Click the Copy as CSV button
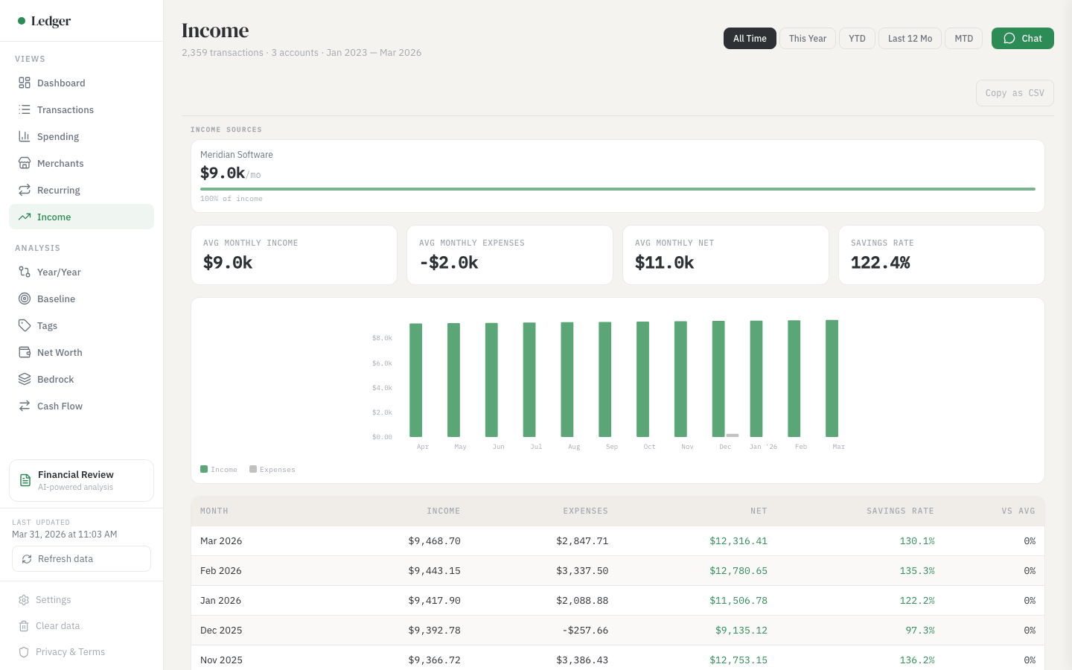The height and width of the screenshot is (670, 1072). [x=1015, y=92]
